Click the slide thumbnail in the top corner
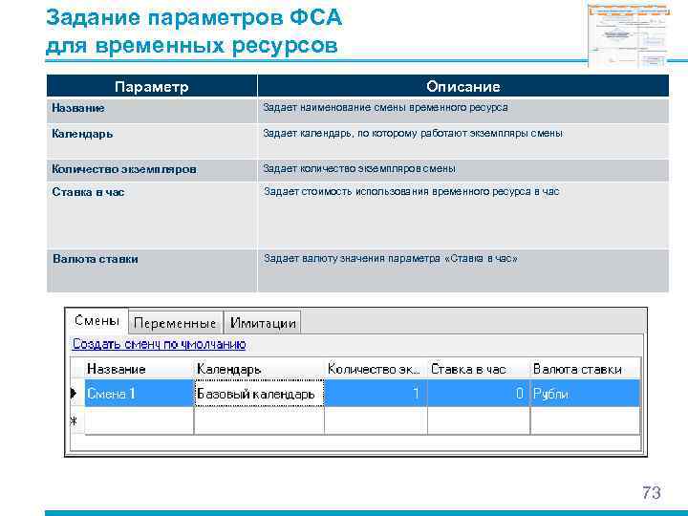This screenshot has width=688, height=516. pos(629,34)
